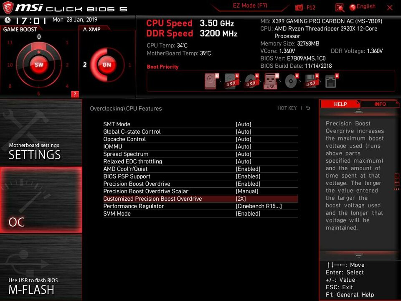Select the SVM Mode row label

pos(117,214)
